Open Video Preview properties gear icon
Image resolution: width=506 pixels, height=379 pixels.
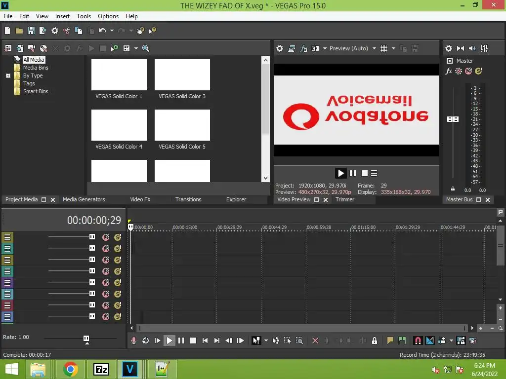click(280, 48)
